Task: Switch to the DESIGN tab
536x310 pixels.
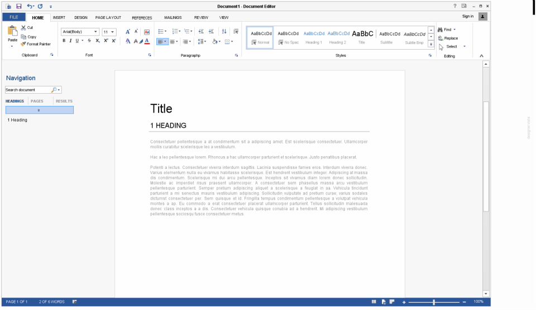Action: (x=80, y=17)
